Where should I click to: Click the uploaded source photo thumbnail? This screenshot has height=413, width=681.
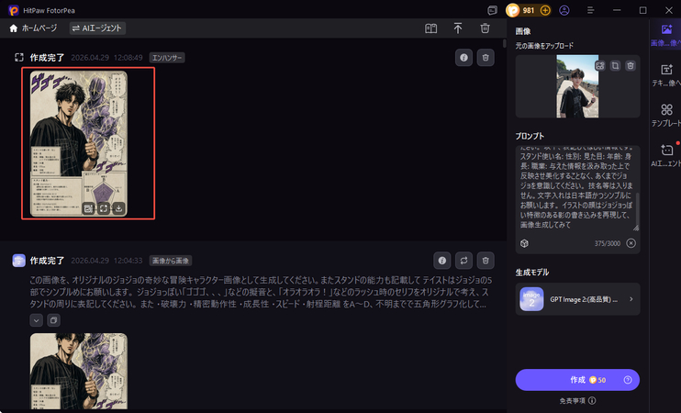pos(577,86)
